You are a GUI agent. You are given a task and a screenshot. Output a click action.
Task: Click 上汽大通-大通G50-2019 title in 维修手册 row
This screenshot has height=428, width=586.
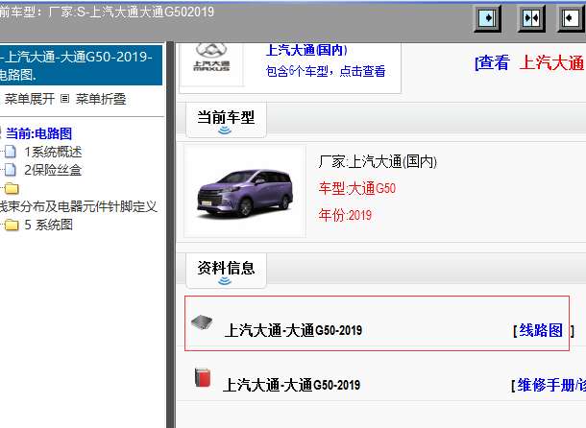[291, 385]
